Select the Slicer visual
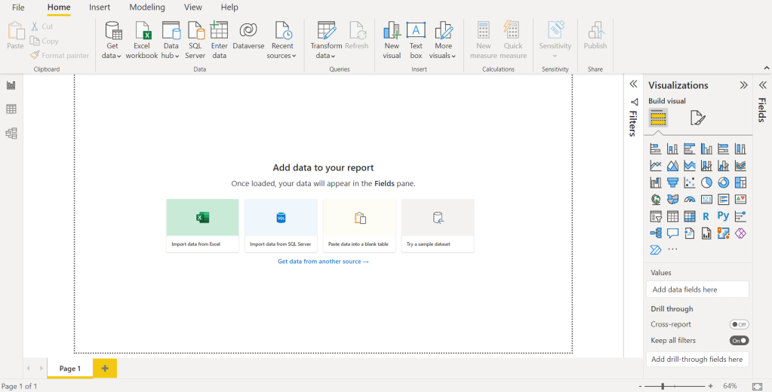The height and width of the screenshot is (392, 772). pos(655,216)
